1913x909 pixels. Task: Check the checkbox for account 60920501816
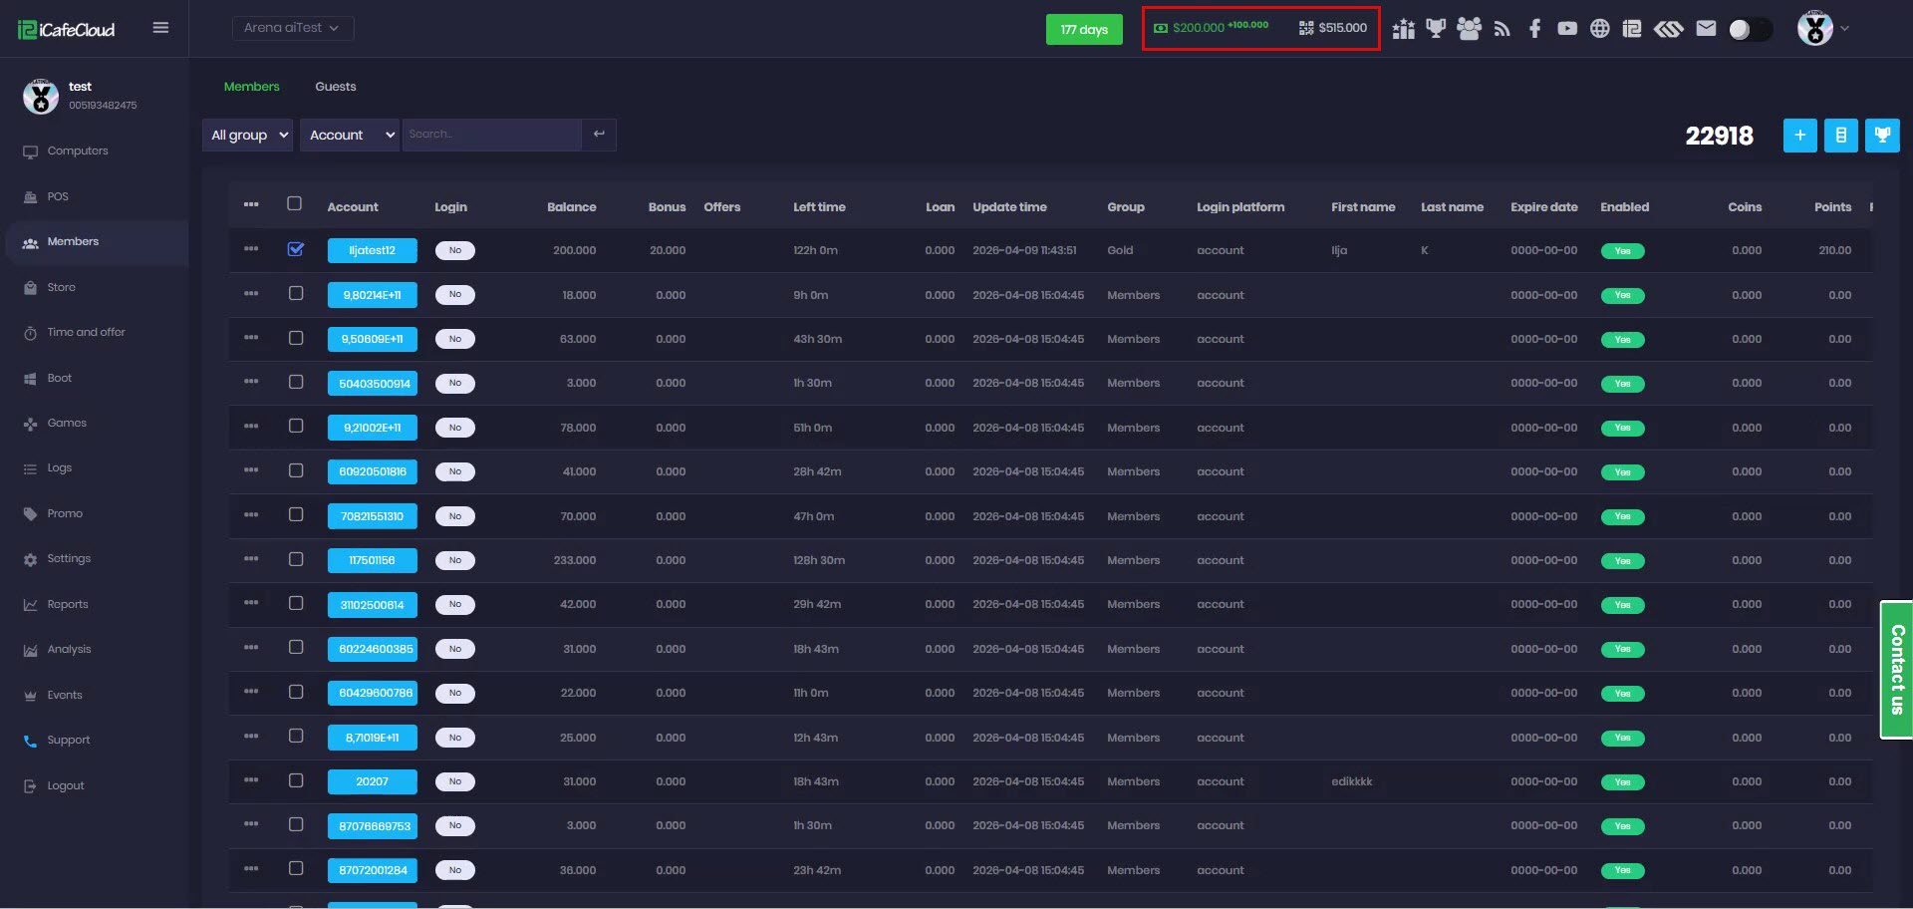tap(296, 470)
